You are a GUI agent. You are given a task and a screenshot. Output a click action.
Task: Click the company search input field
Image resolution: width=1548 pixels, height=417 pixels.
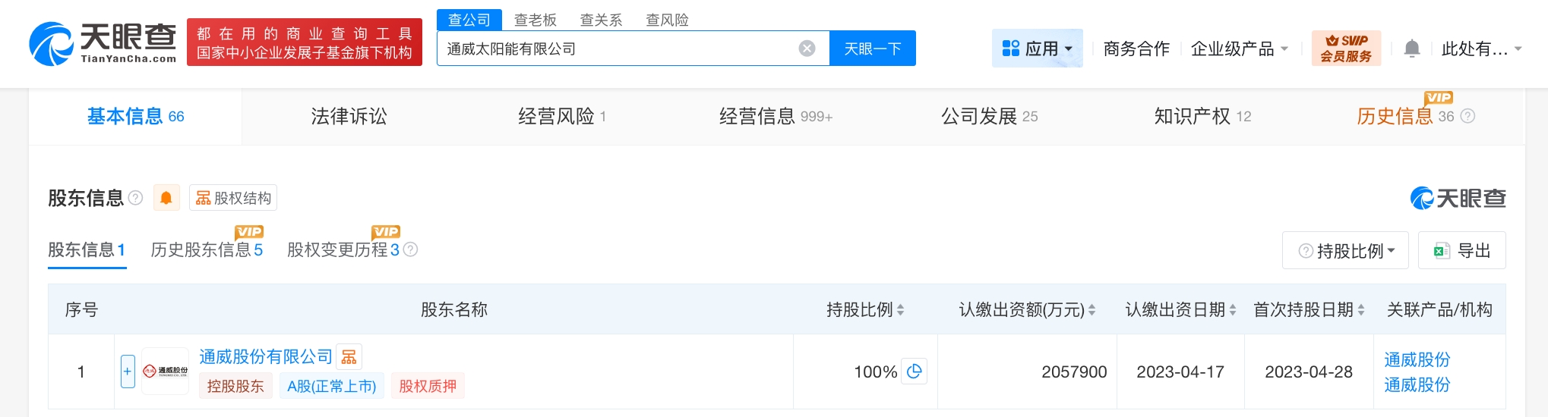click(x=615, y=49)
